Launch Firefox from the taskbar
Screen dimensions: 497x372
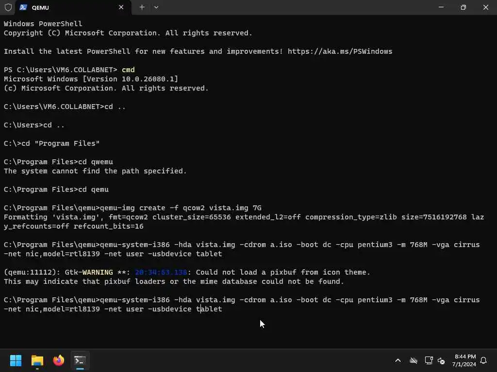[59, 360]
